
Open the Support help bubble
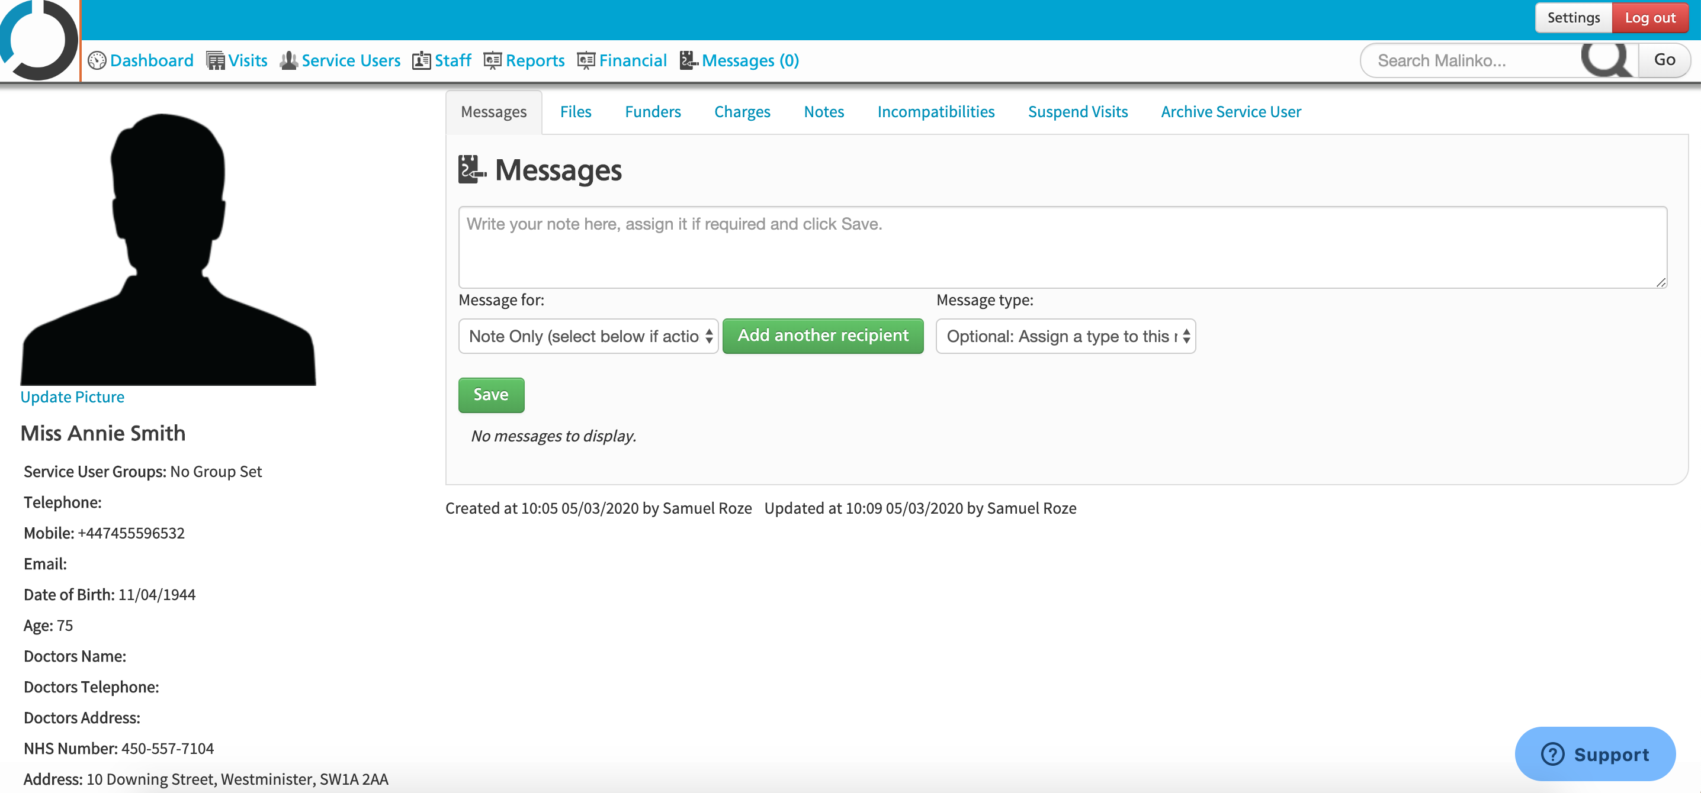tap(1596, 754)
